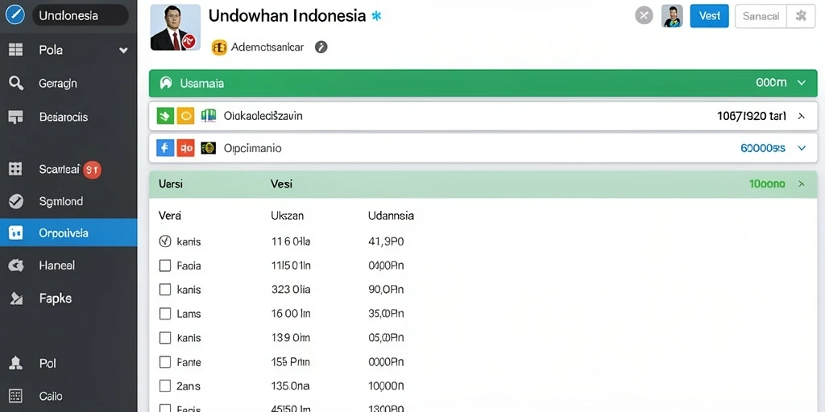825x412 pixels.
Task: Click the blue pencil logo icon
Action: (15, 15)
